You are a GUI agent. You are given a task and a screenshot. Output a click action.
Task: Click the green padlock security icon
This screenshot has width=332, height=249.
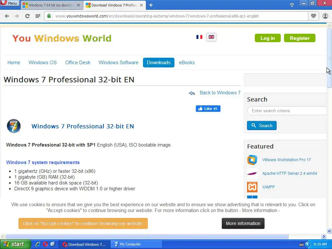coord(49,16)
